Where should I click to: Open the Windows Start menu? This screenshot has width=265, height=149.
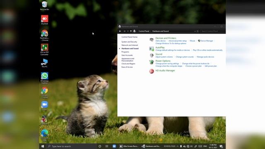click(x=43, y=146)
